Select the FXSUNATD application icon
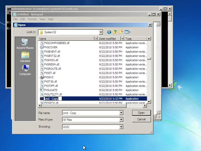The height and width of the screenshot is (151, 201). click(x=42, y=90)
